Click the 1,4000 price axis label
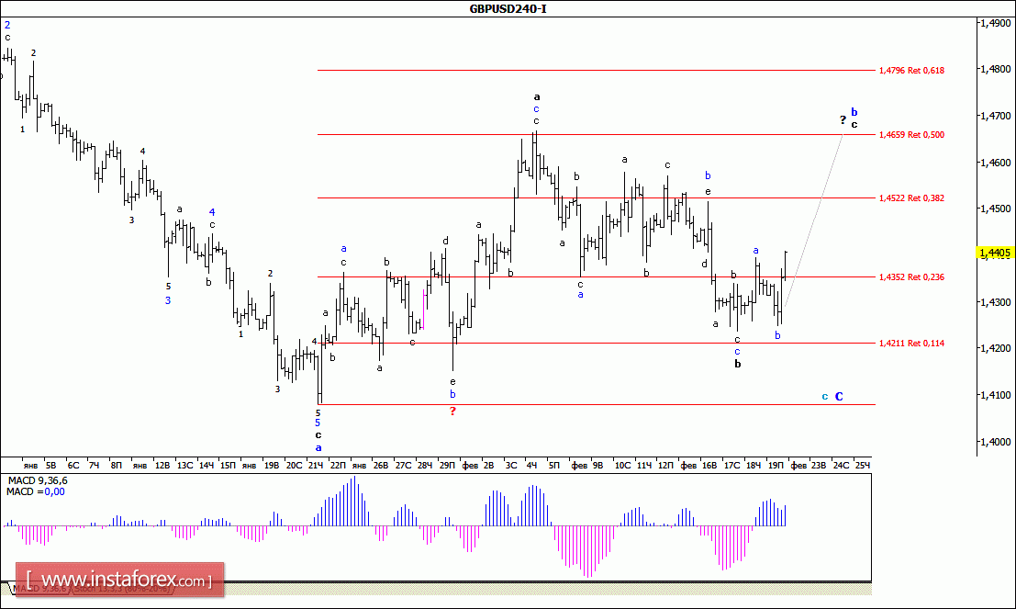The height and width of the screenshot is (609, 1016). (x=995, y=441)
